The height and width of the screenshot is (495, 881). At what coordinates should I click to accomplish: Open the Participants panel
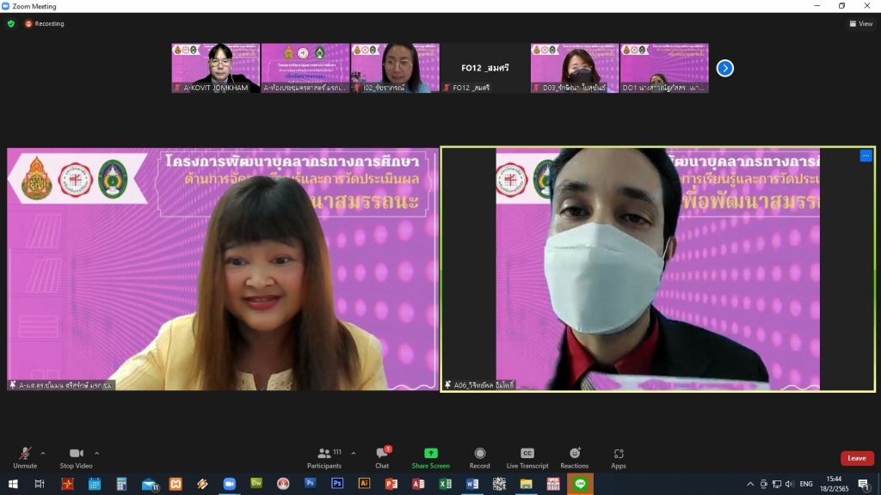coord(324,458)
